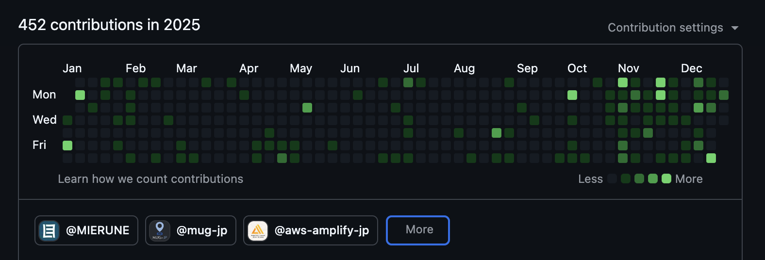Viewport: 765px width, 260px height.
Task: Click the aws-amplify-jp organization avatar icon
Action: (x=258, y=231)
